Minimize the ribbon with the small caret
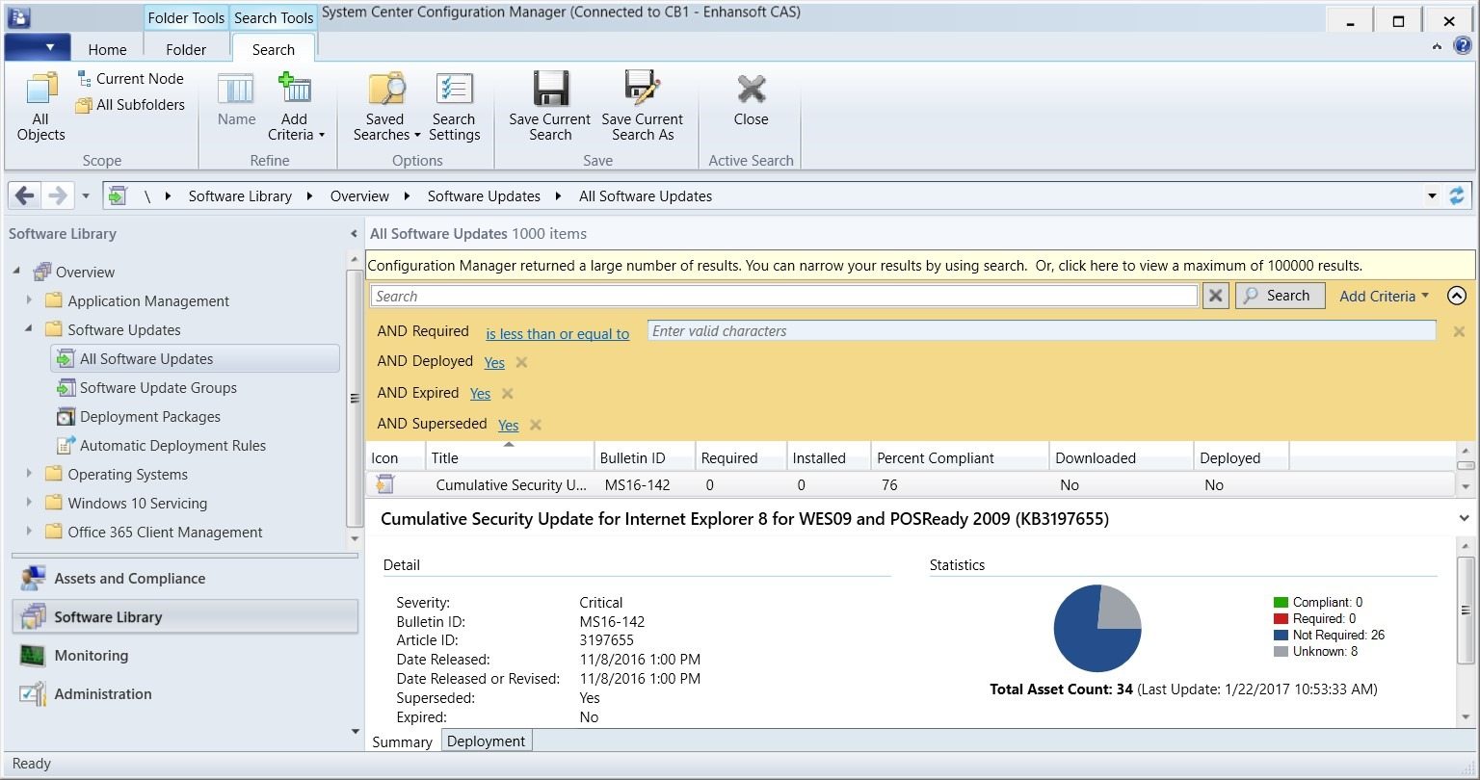This screenshot has width=1480, height=780. 1437,45
